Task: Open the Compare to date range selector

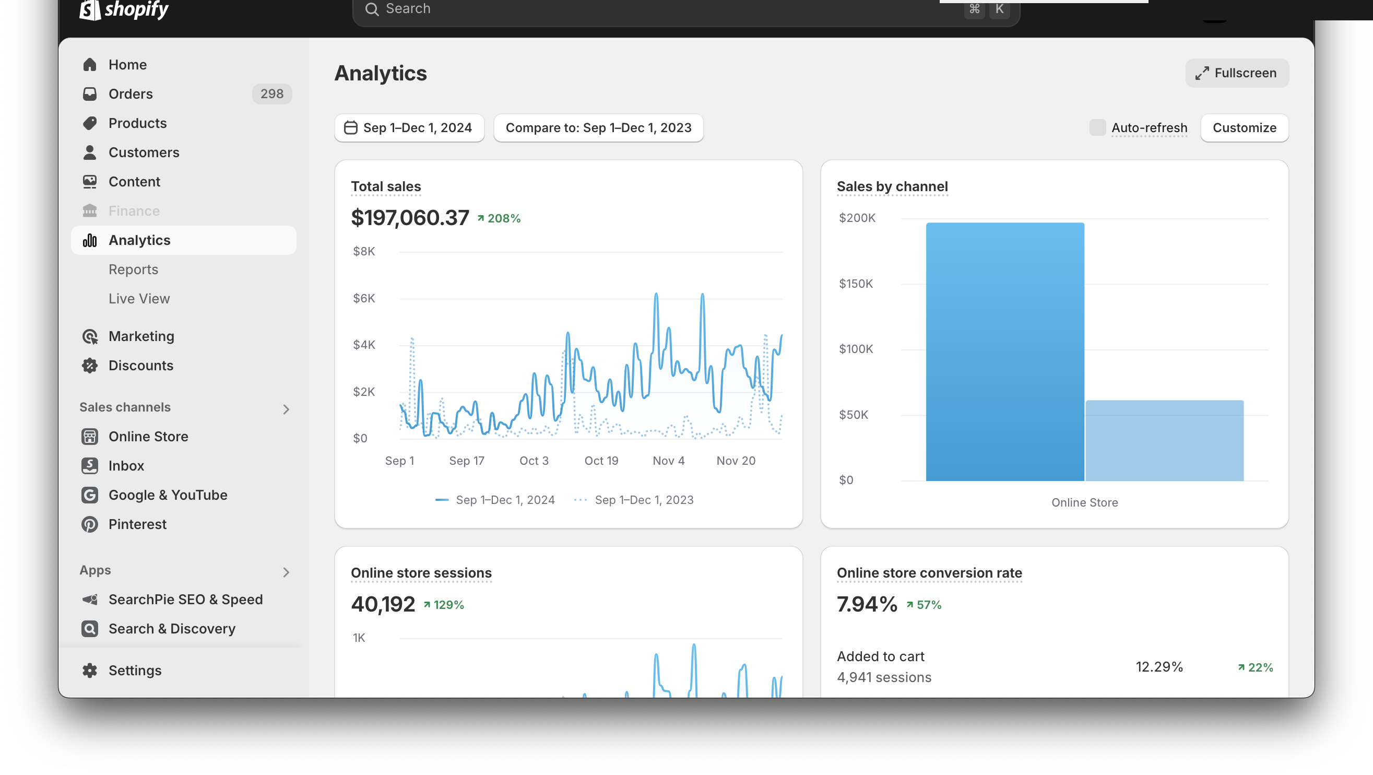Action: 599,128
